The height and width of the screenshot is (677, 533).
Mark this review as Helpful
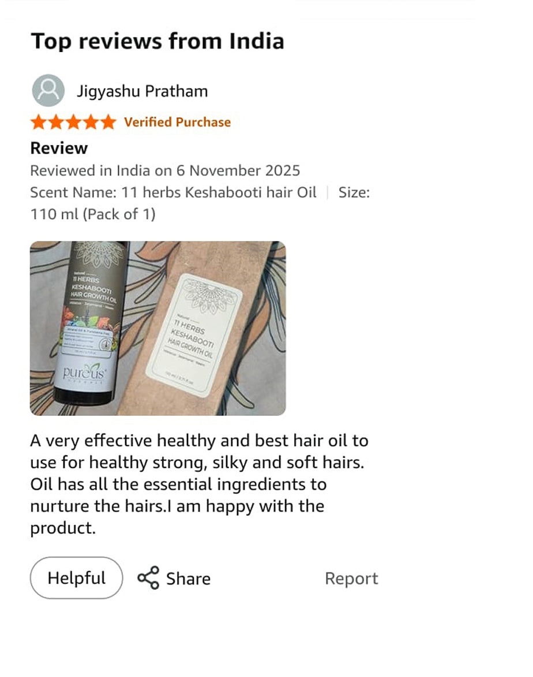point(76,578)
